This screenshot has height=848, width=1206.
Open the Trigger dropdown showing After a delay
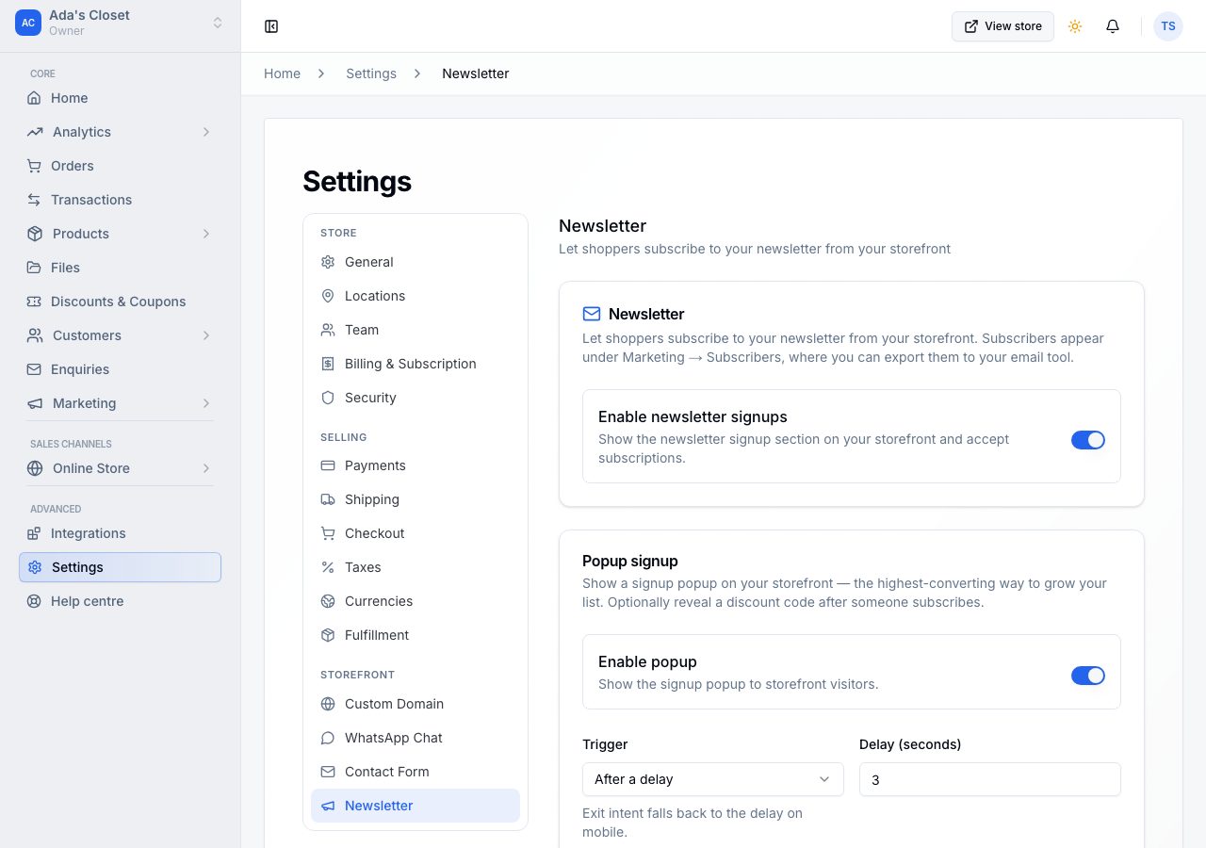pyautogui.click(x=713, y=779)
